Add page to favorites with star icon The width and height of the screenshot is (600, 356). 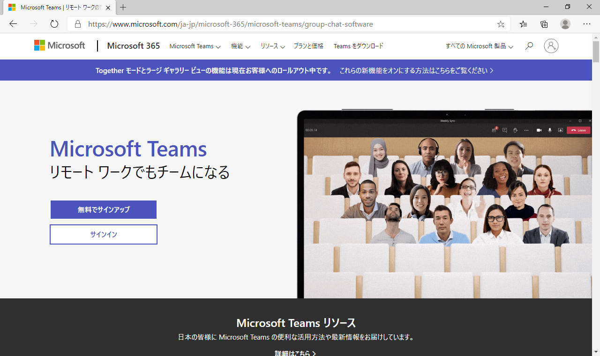(x=501, y=24)
